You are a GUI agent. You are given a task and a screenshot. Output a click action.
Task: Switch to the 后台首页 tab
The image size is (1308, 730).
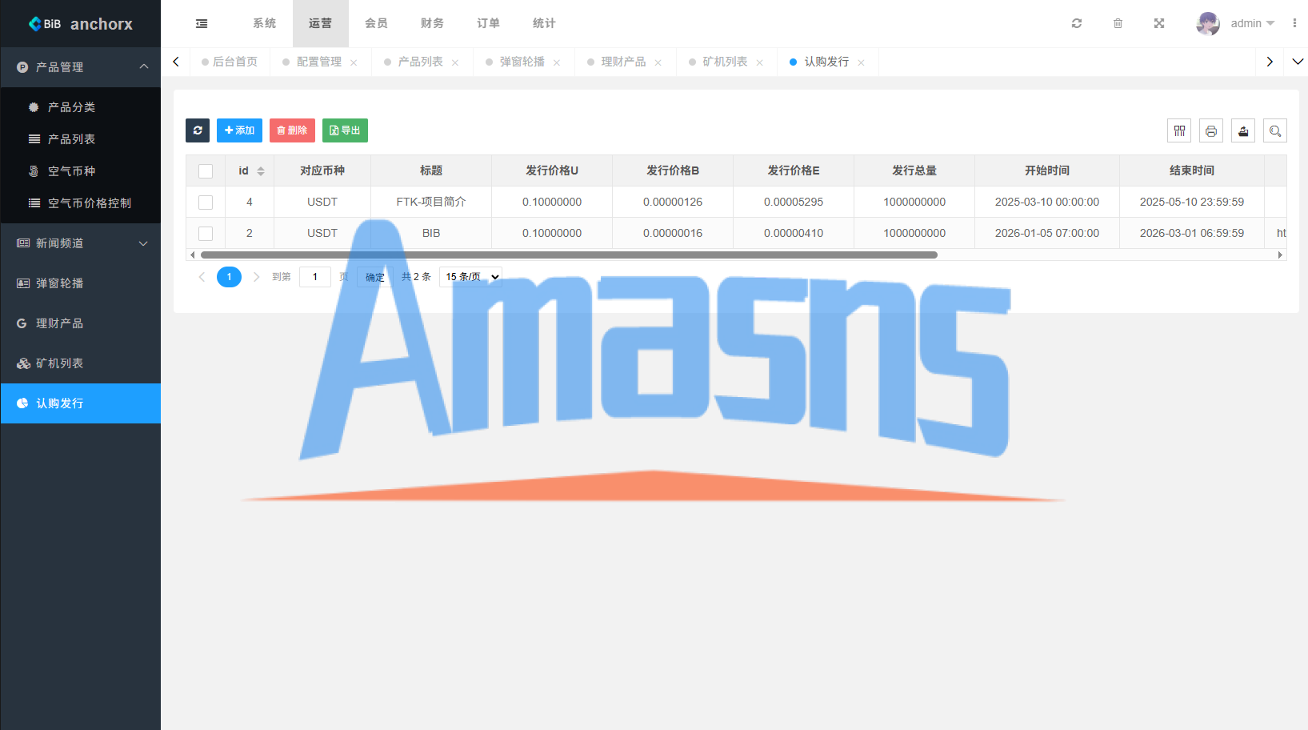click(x=230, y=62)
